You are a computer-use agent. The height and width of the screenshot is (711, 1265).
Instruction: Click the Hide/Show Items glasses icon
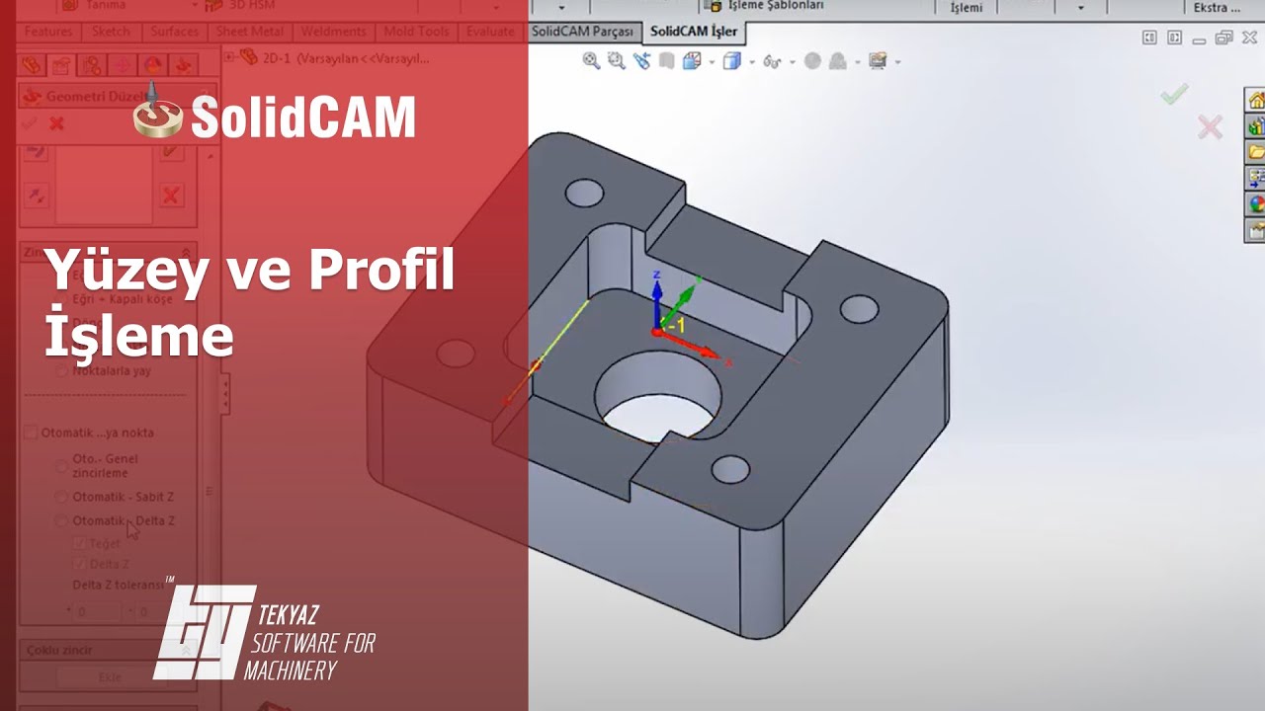[772, 61]
